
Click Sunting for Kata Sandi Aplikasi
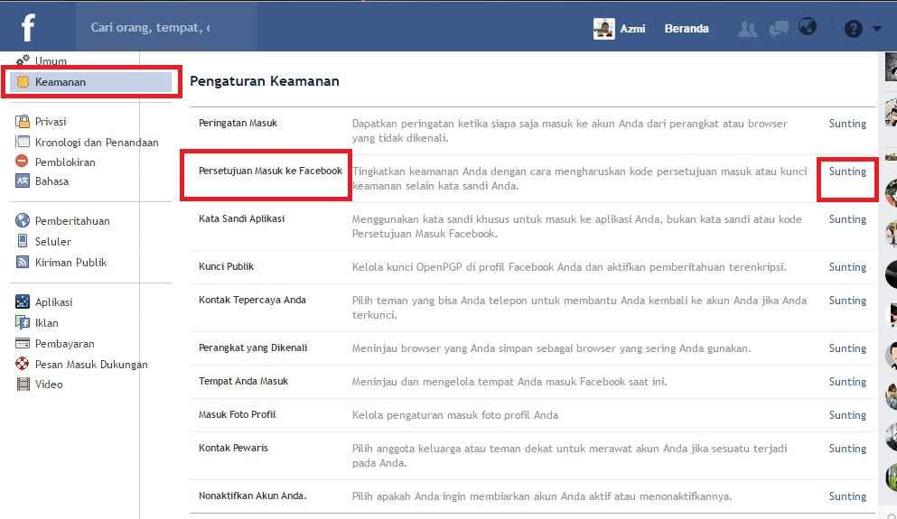[x=847, y=219]
